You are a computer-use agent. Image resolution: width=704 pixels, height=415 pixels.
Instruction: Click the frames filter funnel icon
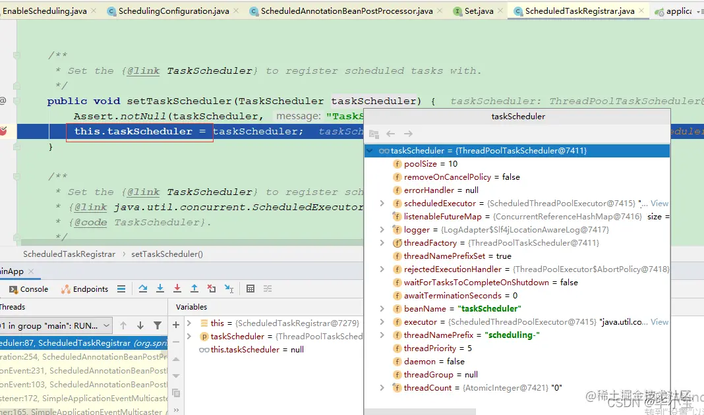(x=157, y=325)
